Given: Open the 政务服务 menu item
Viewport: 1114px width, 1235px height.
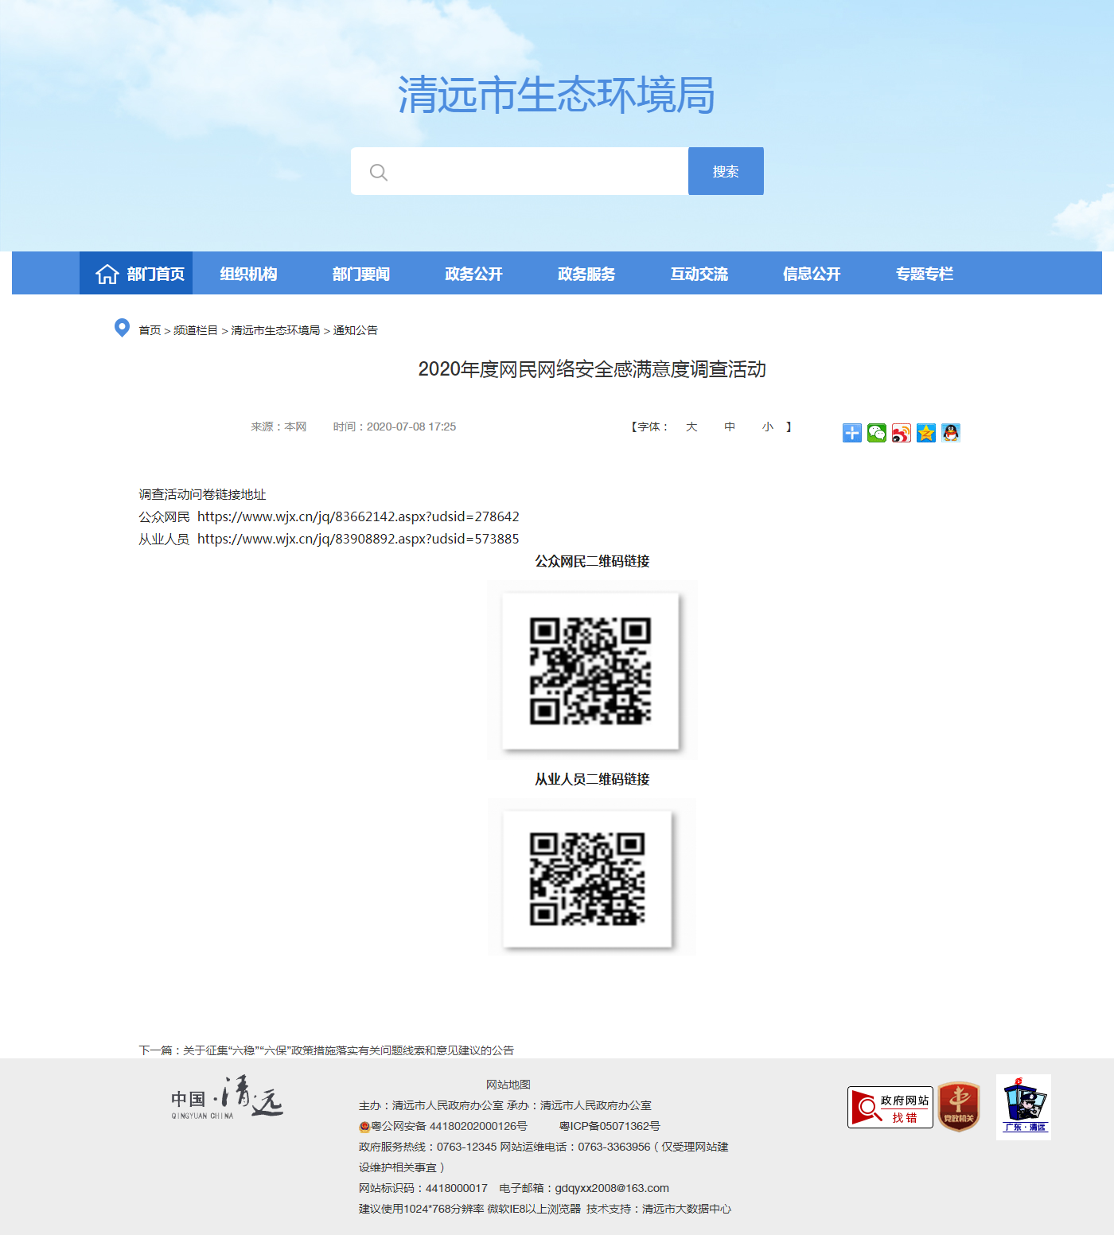Looking at the screenshot, I should pyautogui.click(x=586, y=274).
